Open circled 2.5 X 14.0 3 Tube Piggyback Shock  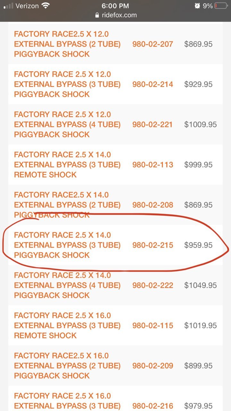pyautogui.click(x=67, y=245)
